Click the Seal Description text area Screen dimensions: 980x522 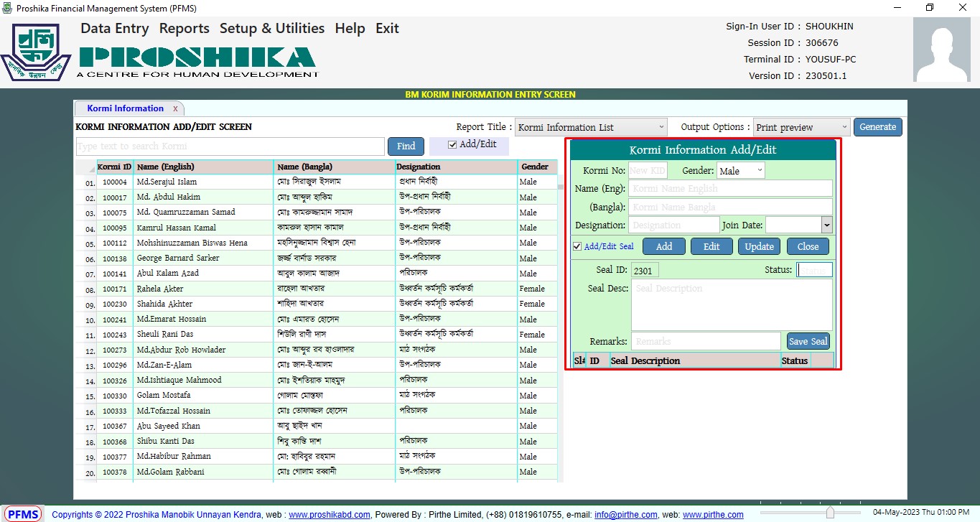click(732, 304)
